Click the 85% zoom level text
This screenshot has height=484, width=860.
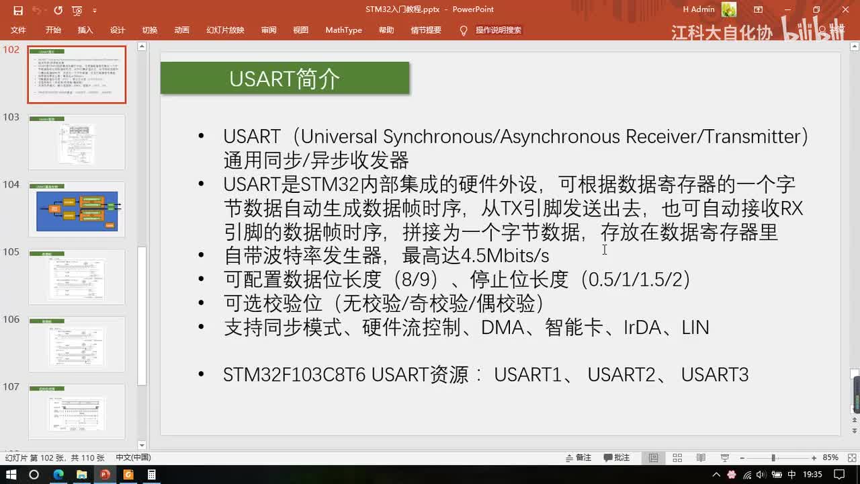coord(830,458)
